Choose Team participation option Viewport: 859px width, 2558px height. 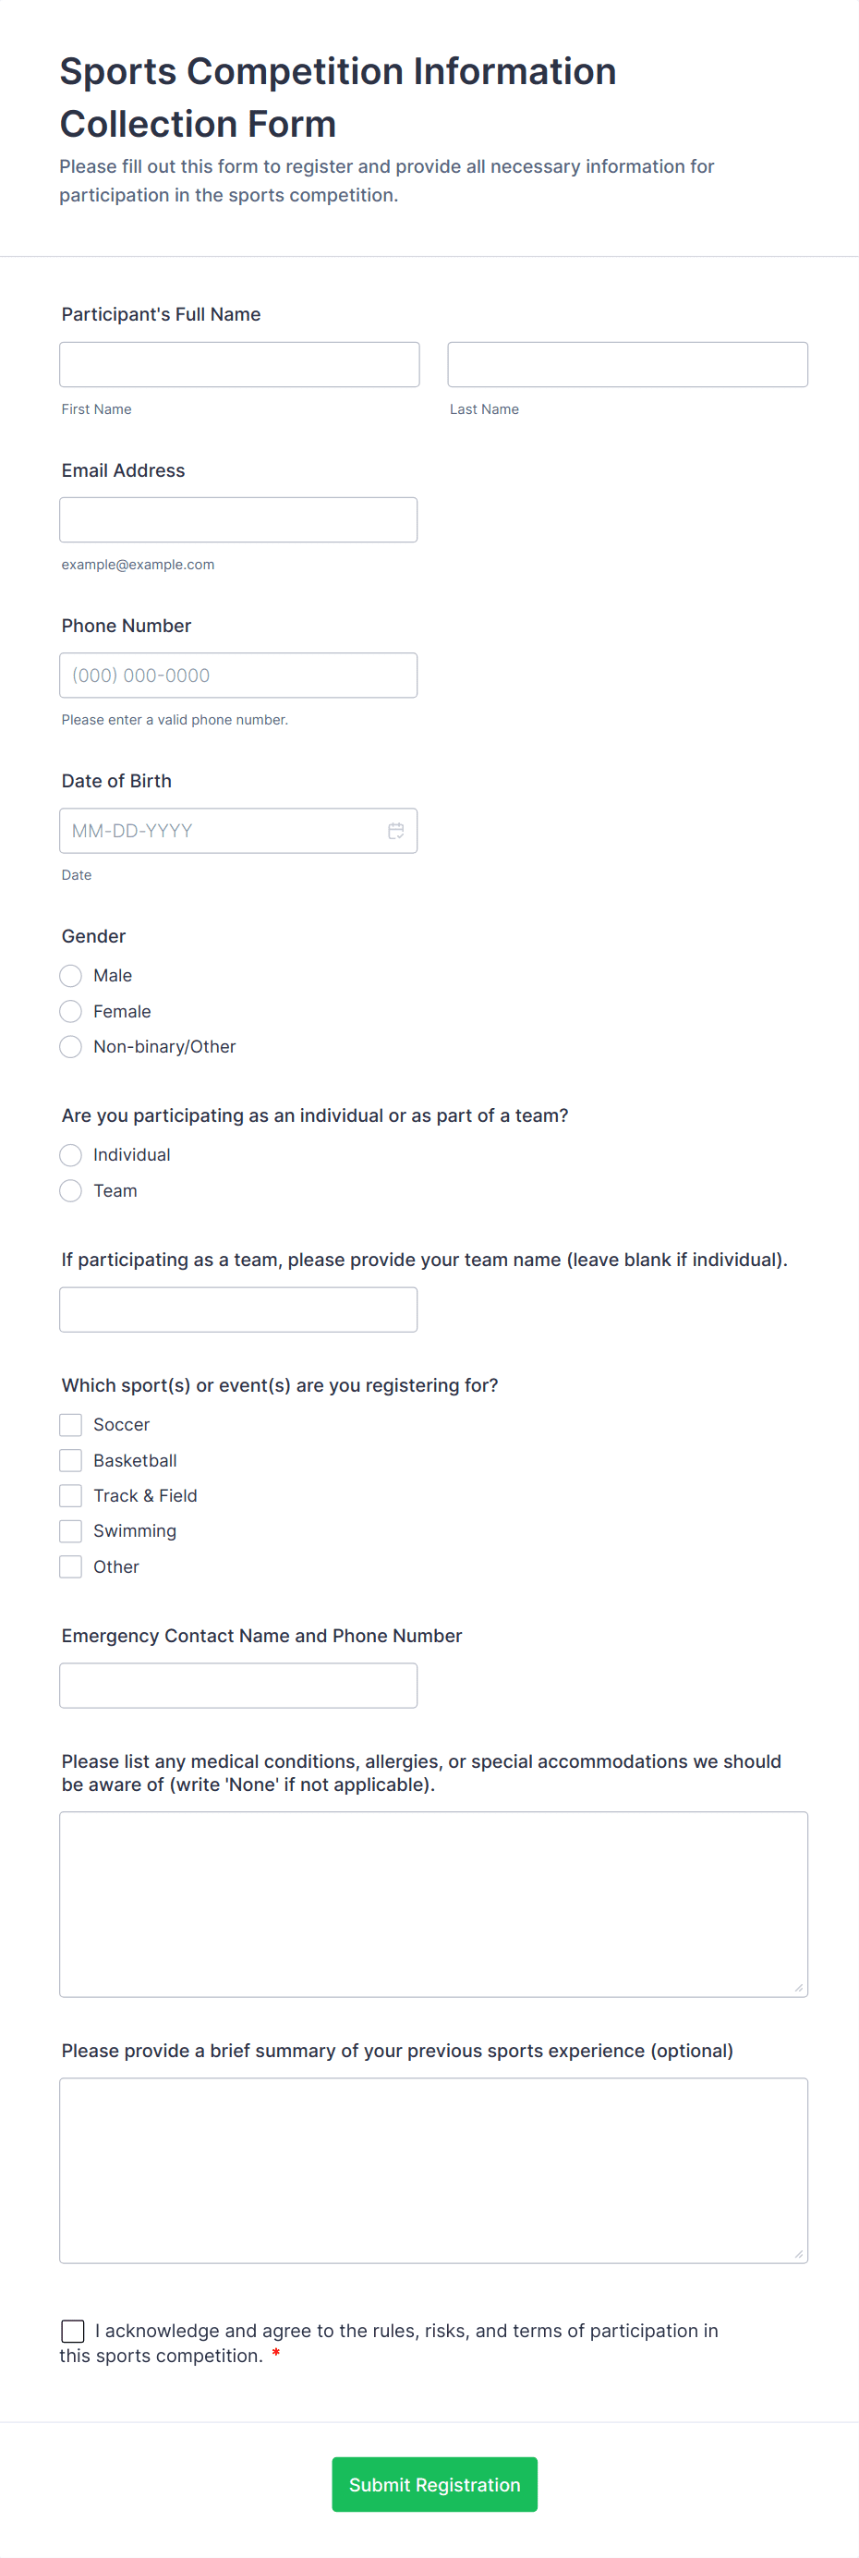(70, 1190)
